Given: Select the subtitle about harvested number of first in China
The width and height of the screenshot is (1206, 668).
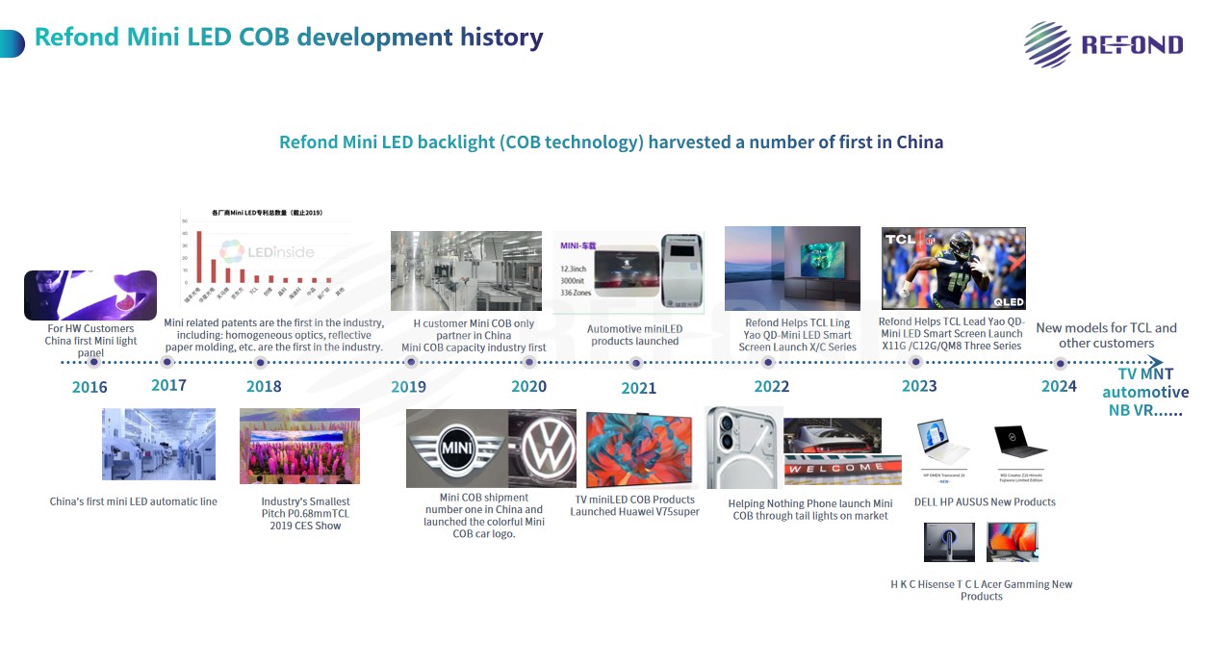Looking at the screenshot, I should pos(611,142).
